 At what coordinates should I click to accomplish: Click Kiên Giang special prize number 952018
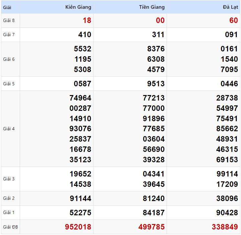[x=78, y=227]
